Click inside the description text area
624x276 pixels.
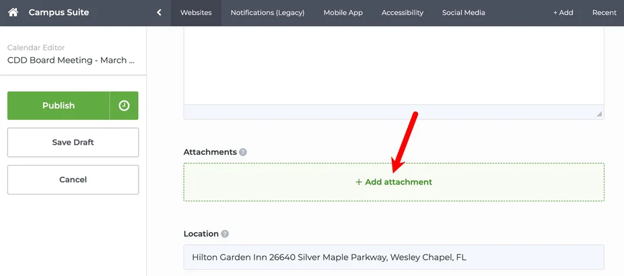394,67
